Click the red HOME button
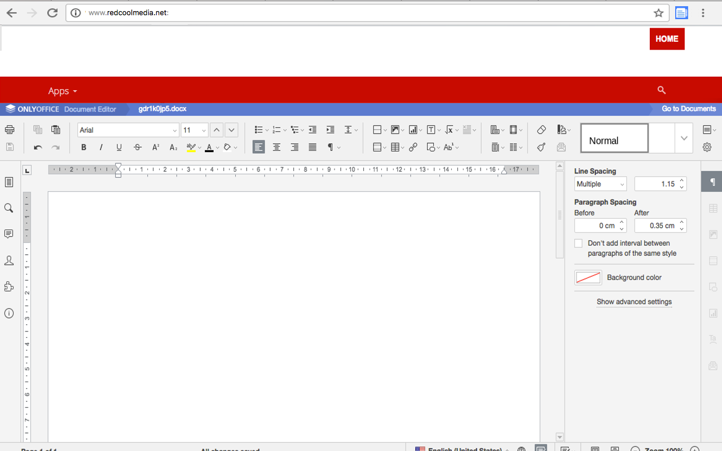Screen dimensions: 722x451 (x=667, y=39)
